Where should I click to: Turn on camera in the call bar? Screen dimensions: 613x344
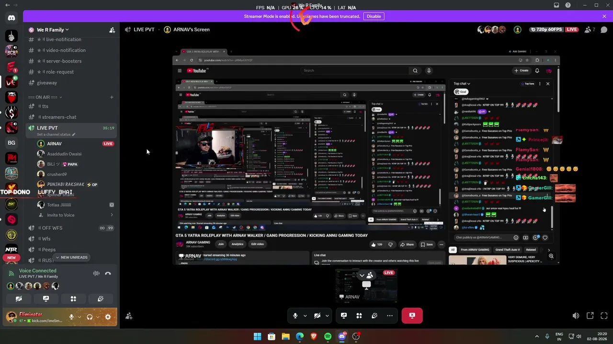click(x=317, y=315)
